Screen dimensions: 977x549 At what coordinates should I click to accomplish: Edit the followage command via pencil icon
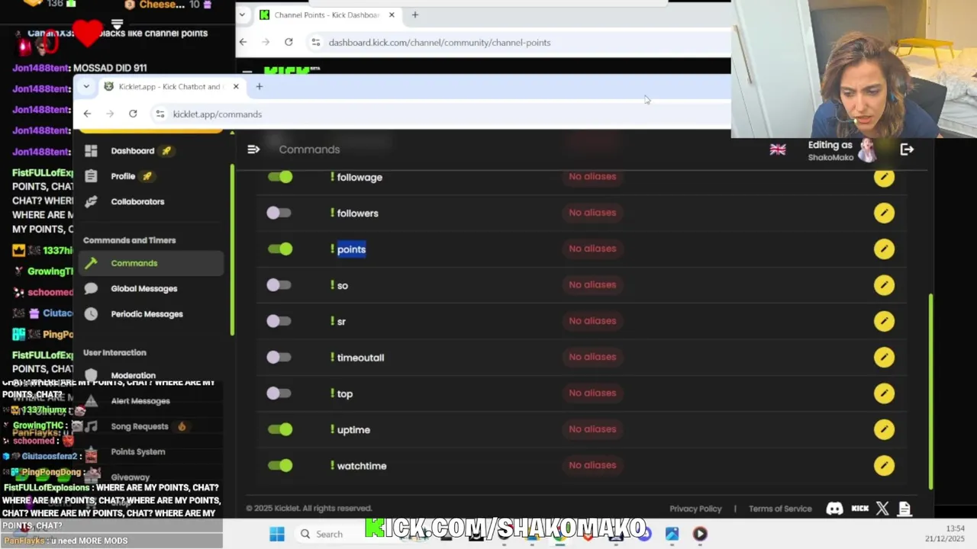(884, 177)
